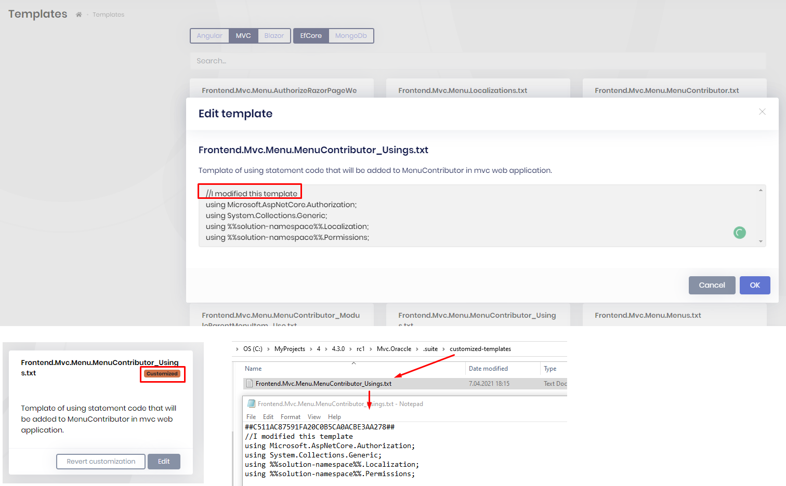Viewport: 786px width, 486px height.
Task: Sort files by Date modified column
Action: [488, 369]
